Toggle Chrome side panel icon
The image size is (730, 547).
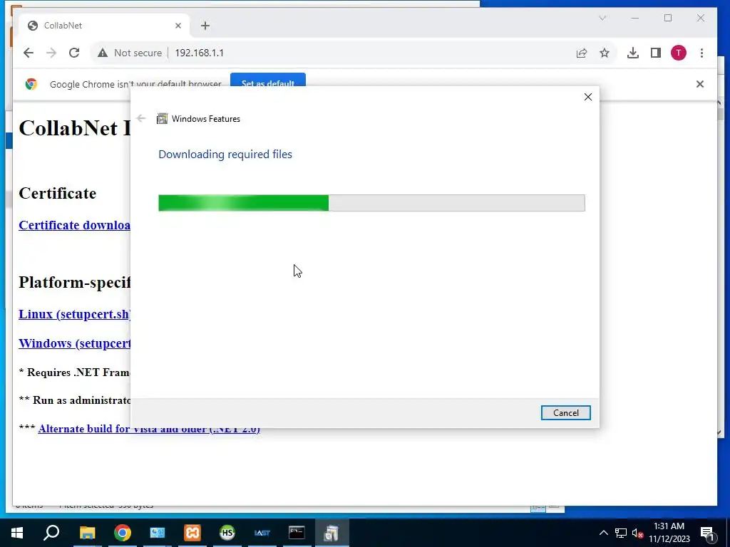[656, 53]
